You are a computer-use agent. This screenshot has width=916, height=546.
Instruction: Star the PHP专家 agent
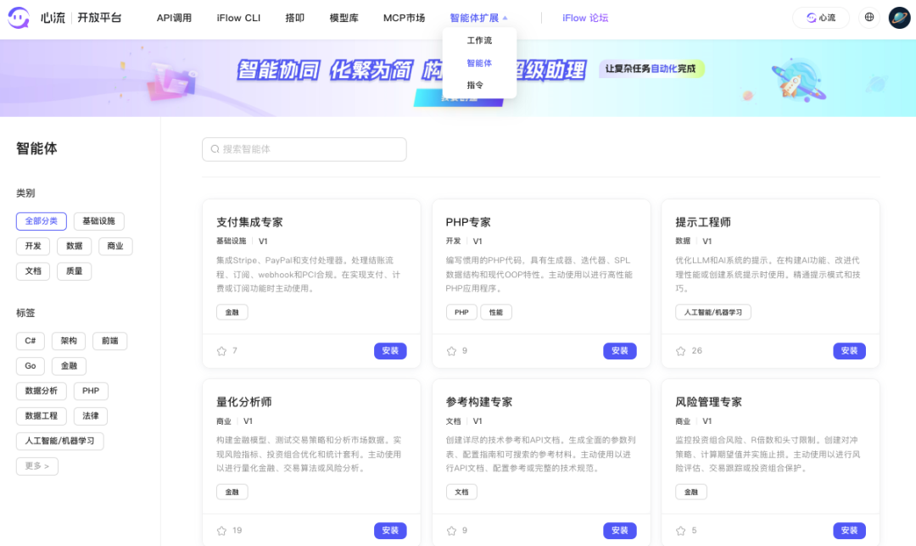(451, 351)
